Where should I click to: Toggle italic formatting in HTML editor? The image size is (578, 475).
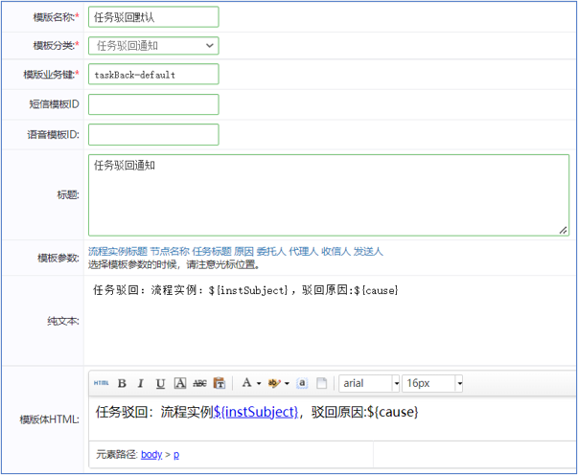(141, 383)
